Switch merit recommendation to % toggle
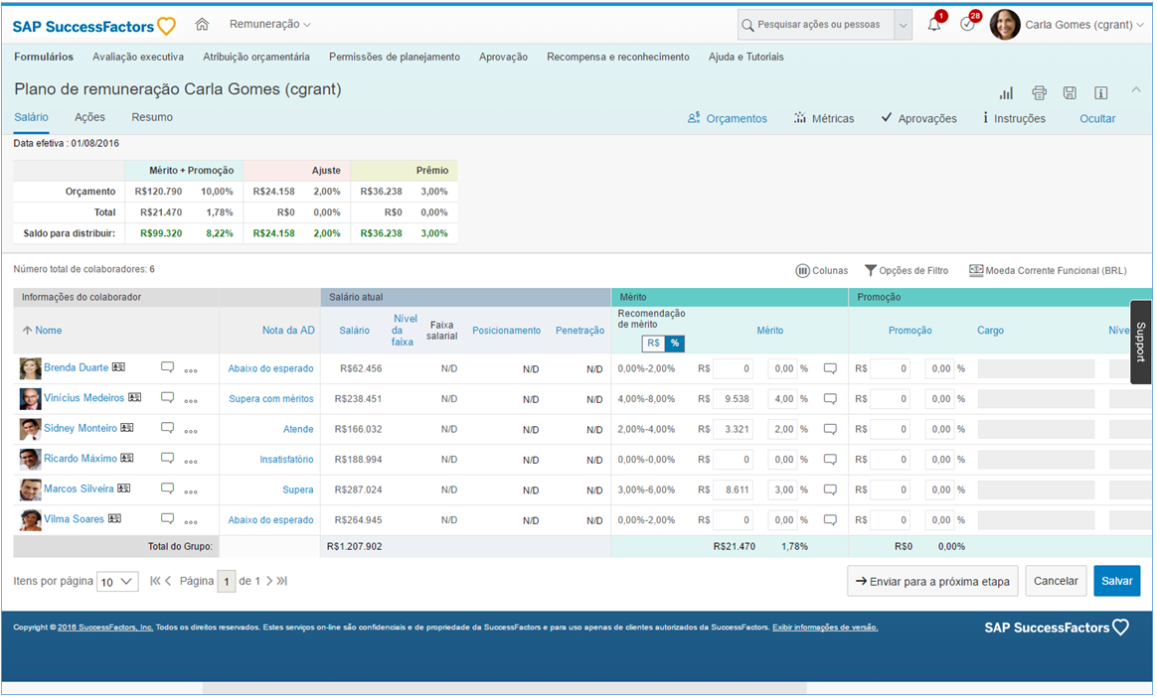 click(675, 343)
